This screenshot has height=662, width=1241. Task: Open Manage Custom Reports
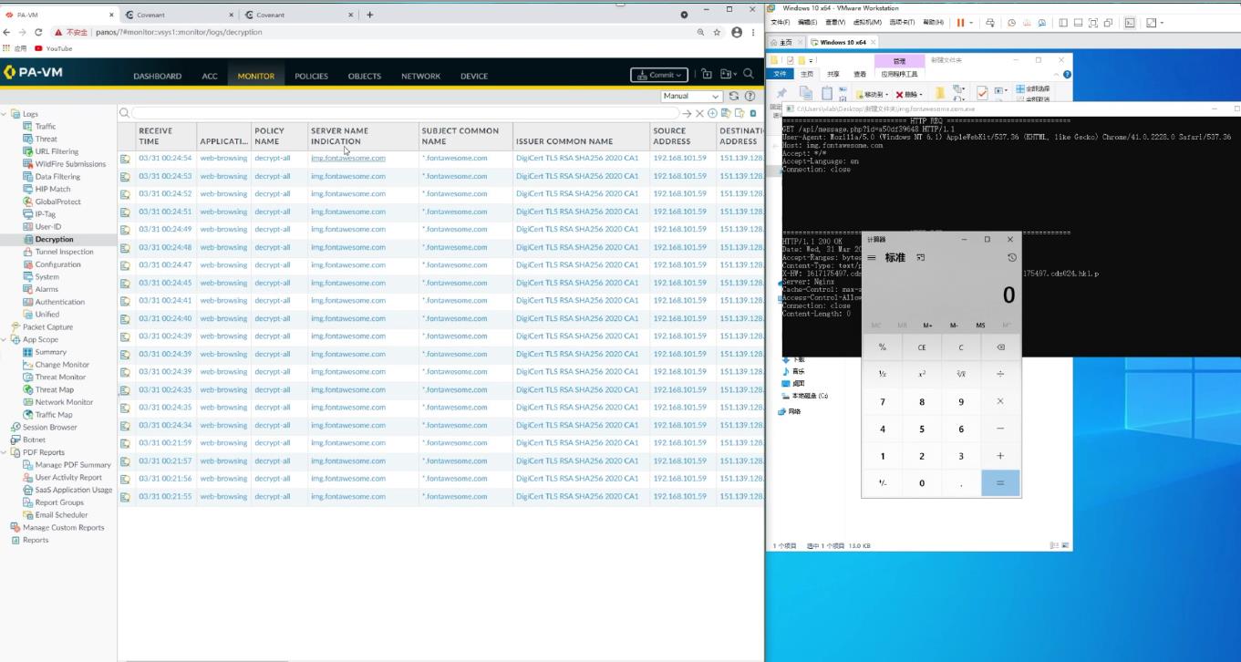point(63,527)
